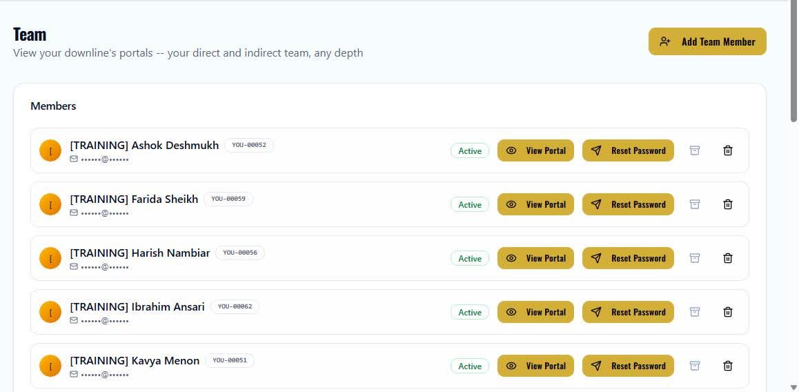This screenshot has height=392, width=799.
Task: Click Active status badge for Kavya Menon
Action: (470, 366)
